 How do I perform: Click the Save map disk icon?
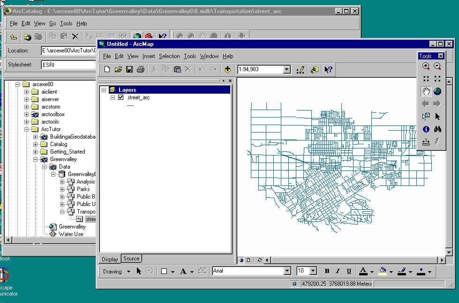[x=129, y=70]
